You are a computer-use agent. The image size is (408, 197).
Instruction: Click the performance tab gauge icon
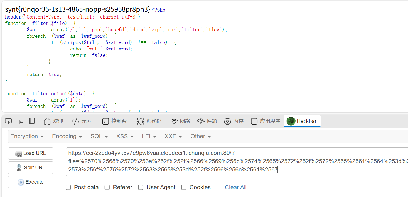[201, 121]
